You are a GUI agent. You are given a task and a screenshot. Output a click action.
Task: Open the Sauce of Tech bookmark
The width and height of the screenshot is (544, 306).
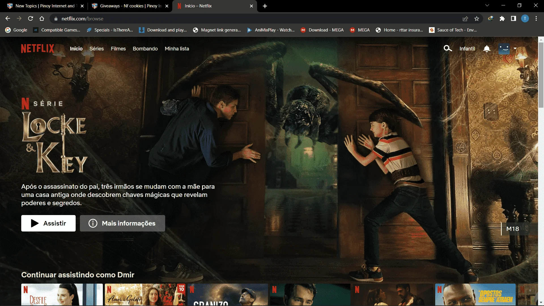coord(453,30)
